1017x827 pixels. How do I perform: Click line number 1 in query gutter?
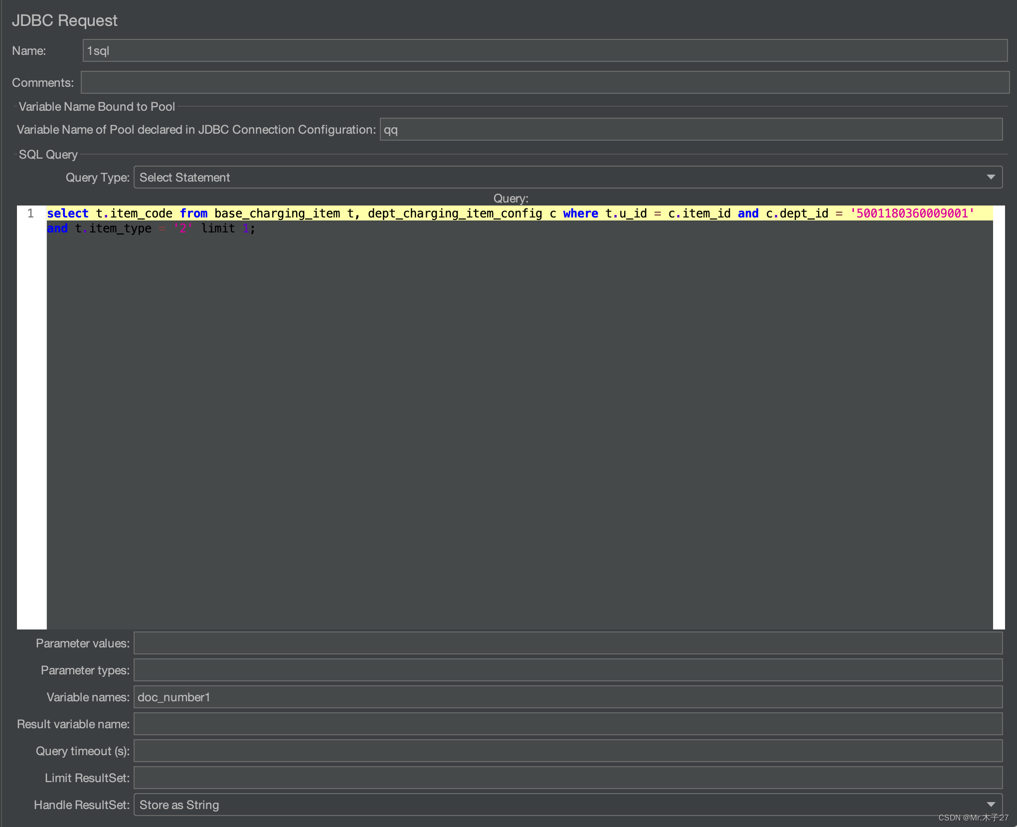[31, 213]
